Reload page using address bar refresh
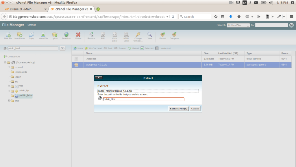Screen dimensions: 296x167 pos(173,17)
